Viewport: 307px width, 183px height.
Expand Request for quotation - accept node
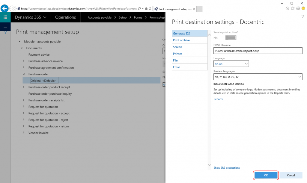coord(24,113)
